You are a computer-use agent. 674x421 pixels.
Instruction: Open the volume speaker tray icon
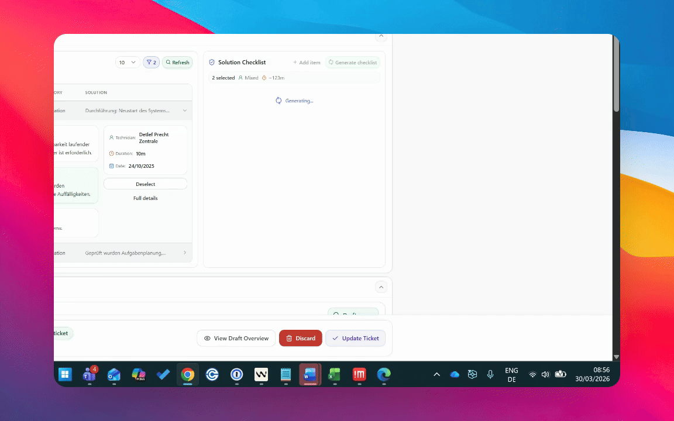(x=545, y=375)
